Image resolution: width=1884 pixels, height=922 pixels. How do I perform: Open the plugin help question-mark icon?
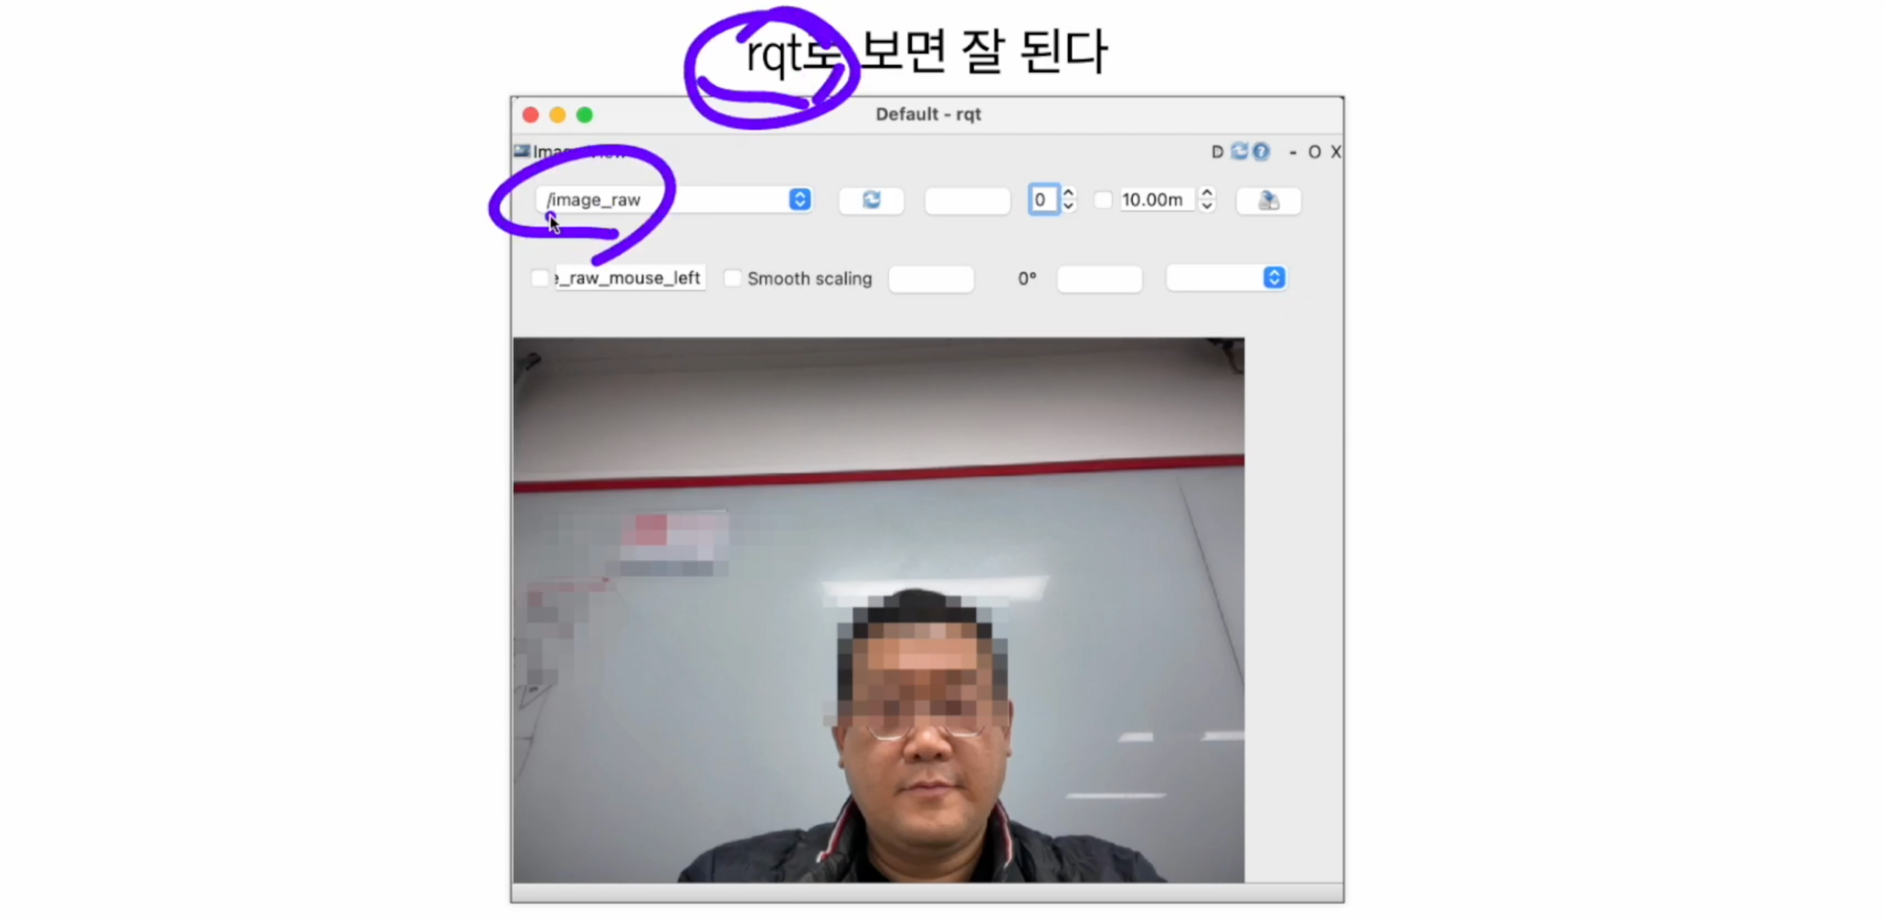tap(1261, 152)
